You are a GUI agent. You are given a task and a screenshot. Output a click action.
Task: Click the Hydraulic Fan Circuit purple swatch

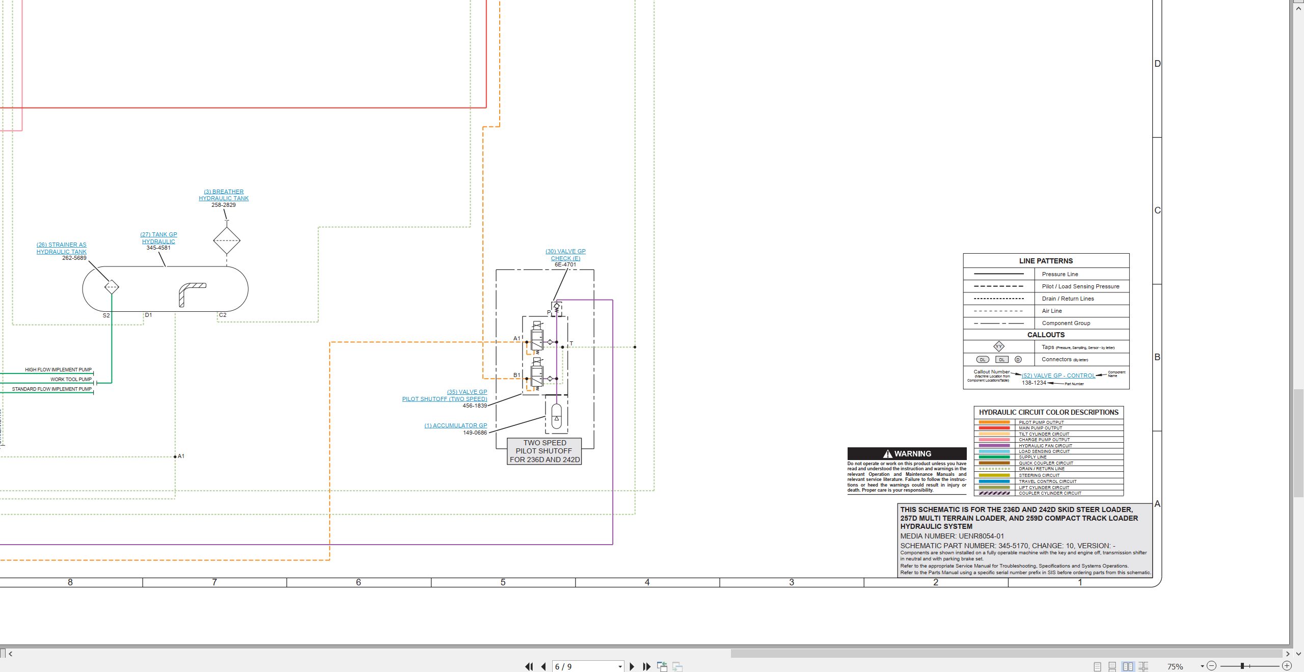pos(994,445)
